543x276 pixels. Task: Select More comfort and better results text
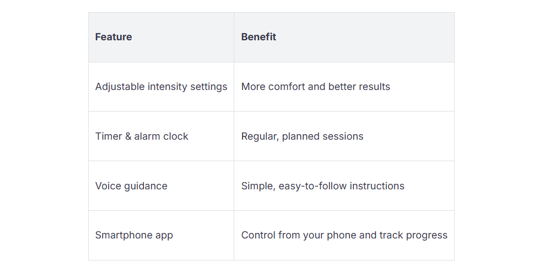[315, 87]
